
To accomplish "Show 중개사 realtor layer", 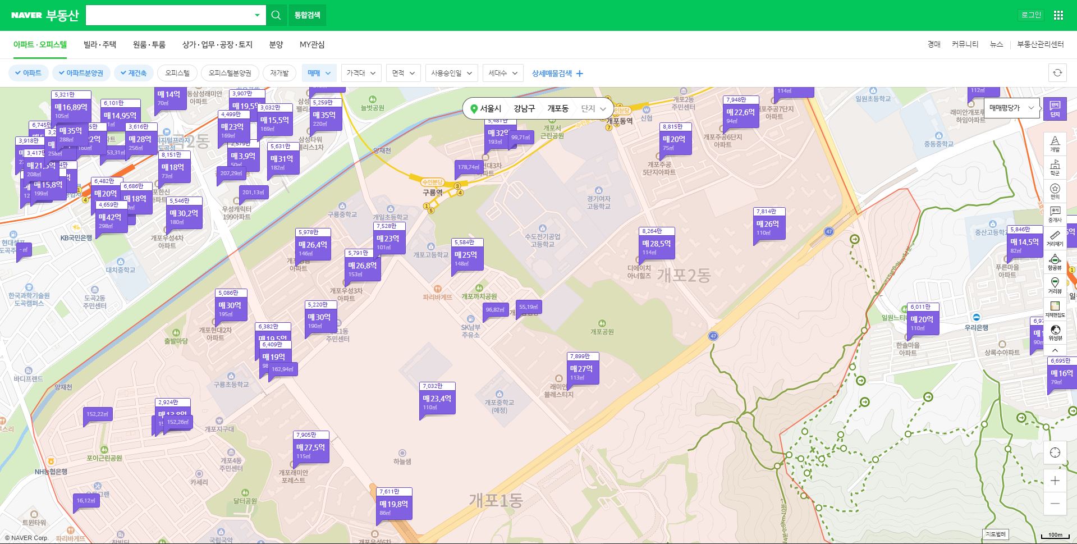I will [1055, 214].
